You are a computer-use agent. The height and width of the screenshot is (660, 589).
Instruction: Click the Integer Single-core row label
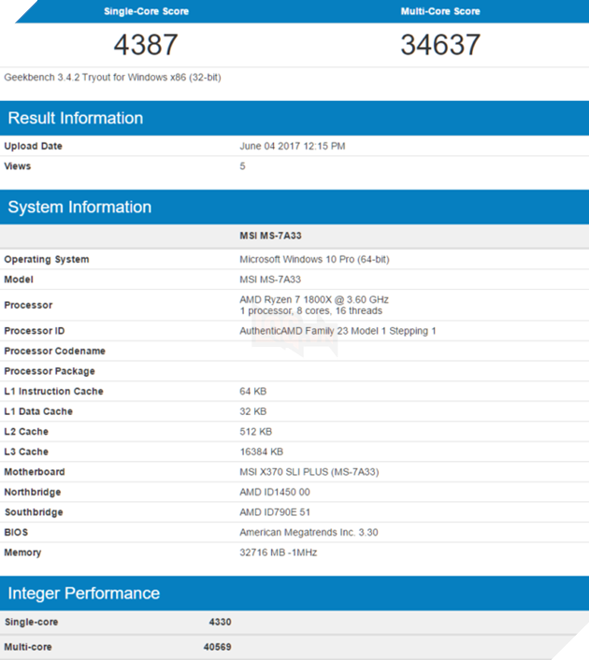[x=32, y=622]
